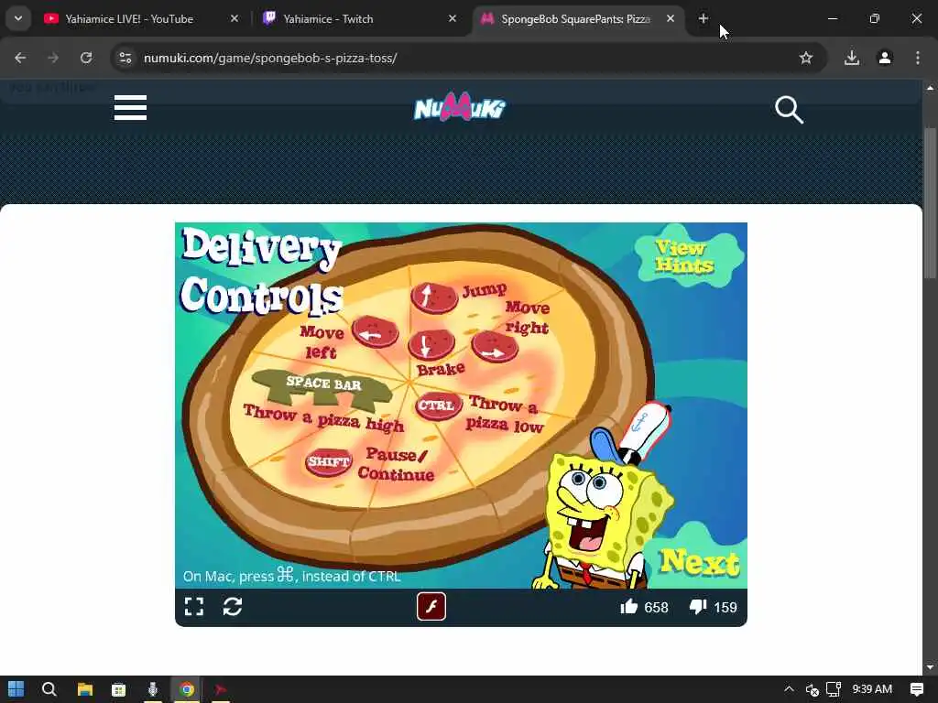
Task: Bookmark this page with star icon
Action: (806, 58)
